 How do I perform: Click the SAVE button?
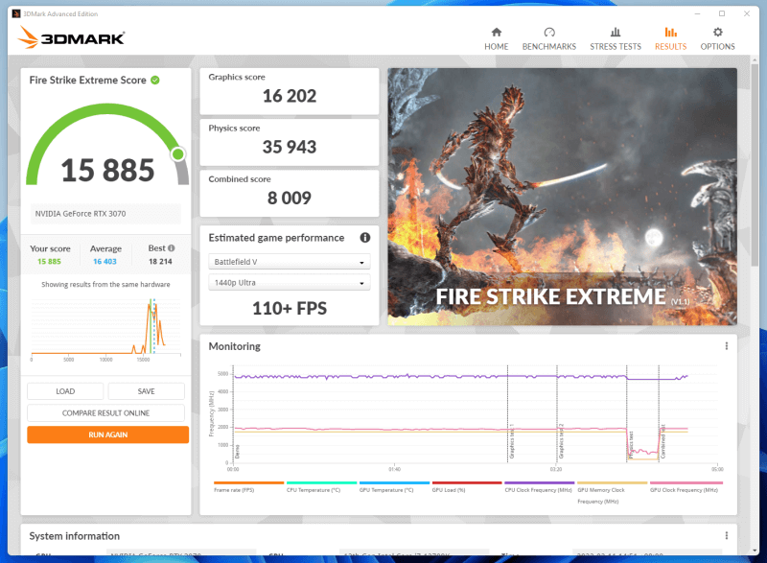click(x=147, y=391)
